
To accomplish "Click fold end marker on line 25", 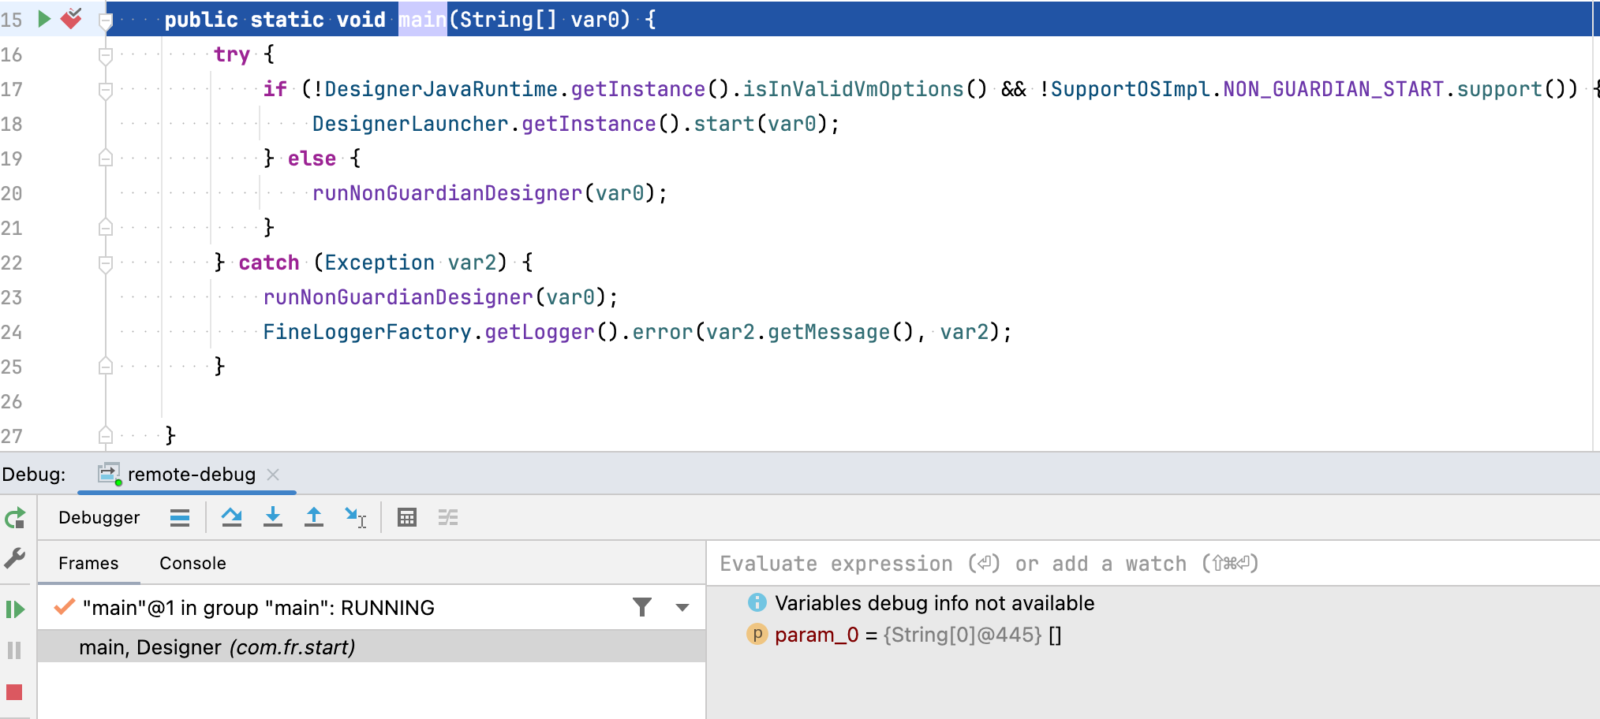I will (x=106, y=366).
